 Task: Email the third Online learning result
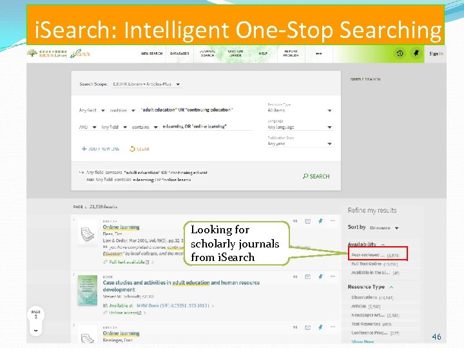(x=308, y=327)
